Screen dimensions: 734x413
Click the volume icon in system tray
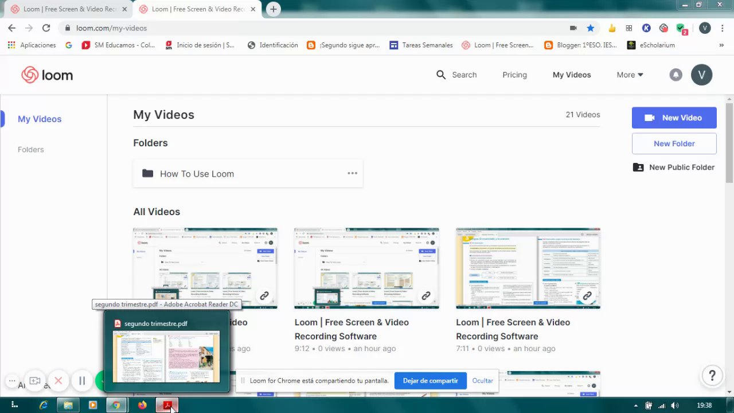point(674,406)
